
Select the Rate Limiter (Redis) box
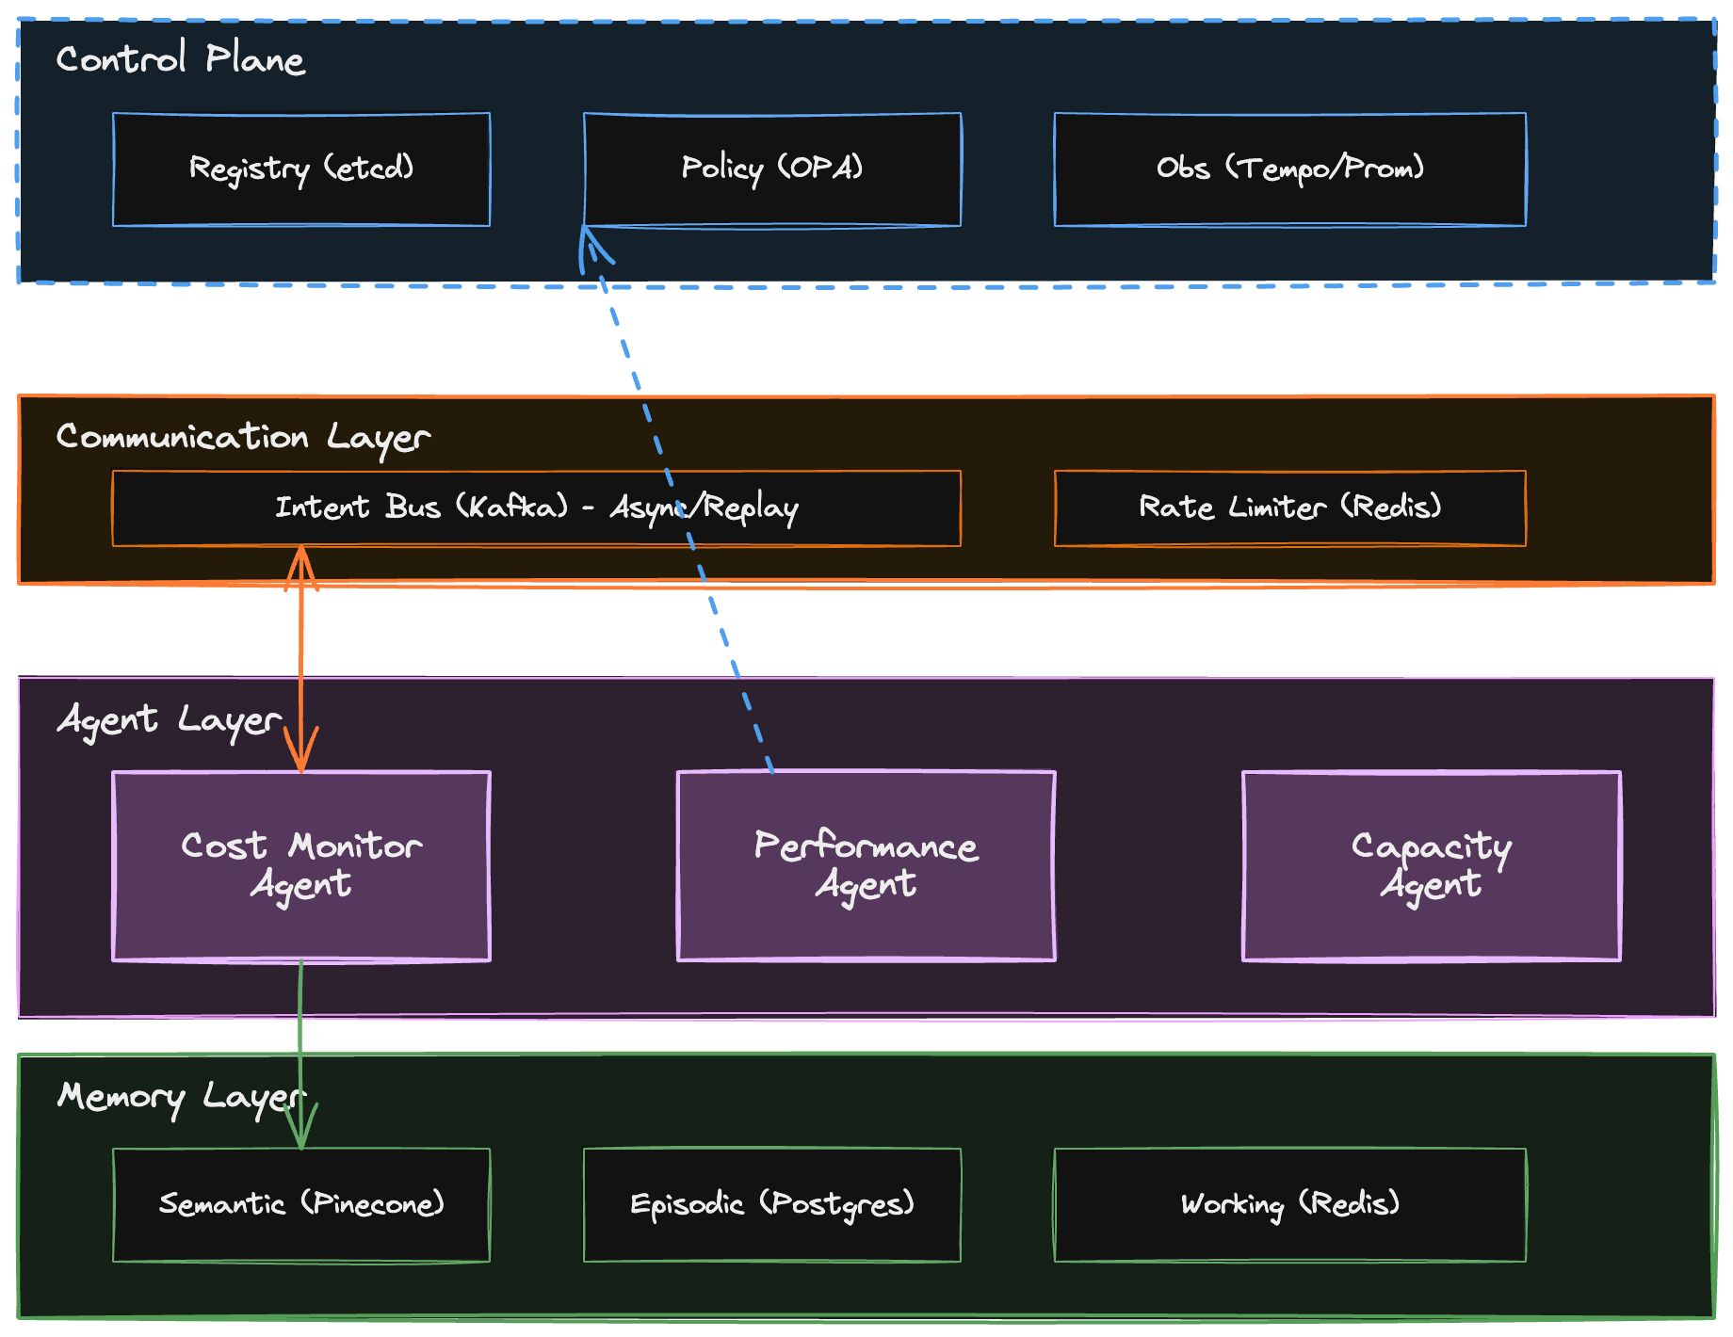pyautogui.click(x=1290, y=508)
